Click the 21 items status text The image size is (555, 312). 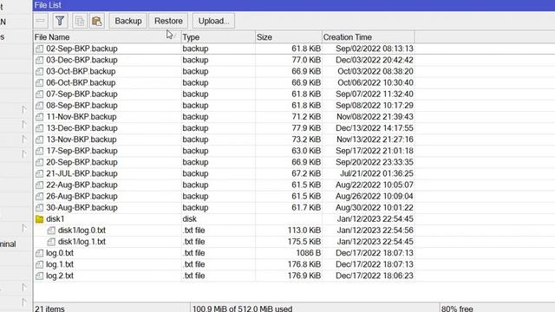pyautogui.click(x=50, y=309)
